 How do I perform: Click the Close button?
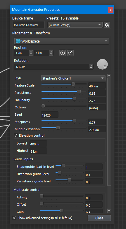(99, 218)
